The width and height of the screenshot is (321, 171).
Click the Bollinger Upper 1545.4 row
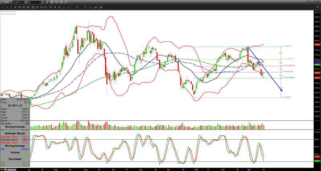point(15,136)
